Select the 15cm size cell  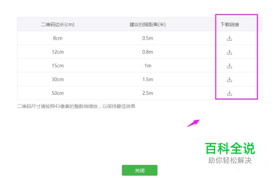pos(58,66)
